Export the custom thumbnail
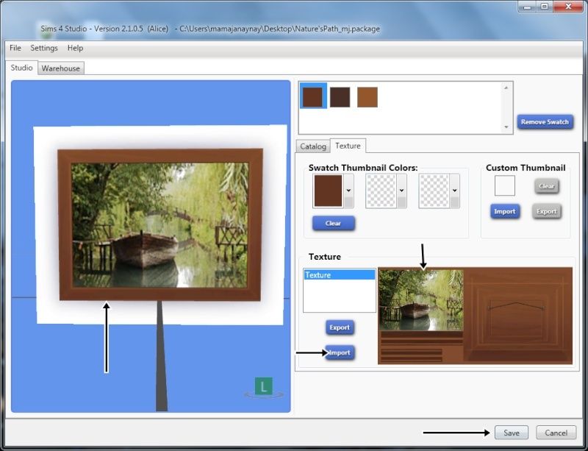Viewport: 588px width, 451px height. tap(547, 211)
